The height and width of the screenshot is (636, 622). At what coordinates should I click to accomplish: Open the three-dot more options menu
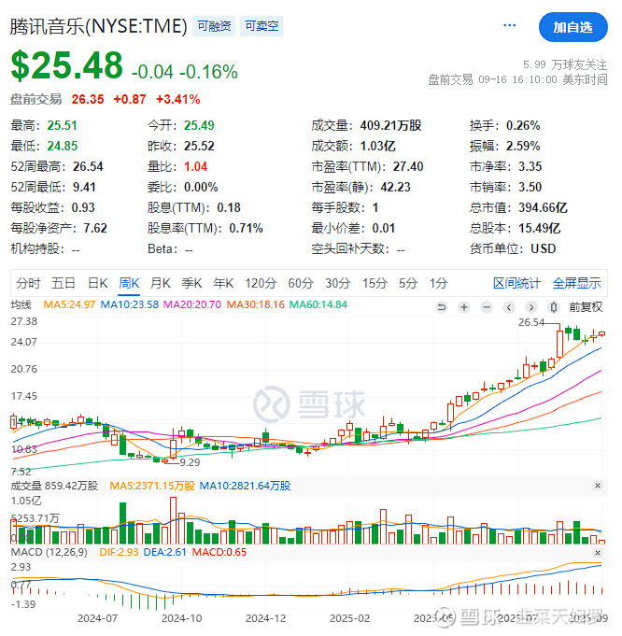[x=509, y=25]
